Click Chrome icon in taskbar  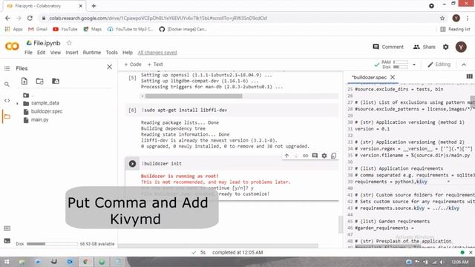coord(86,262)
